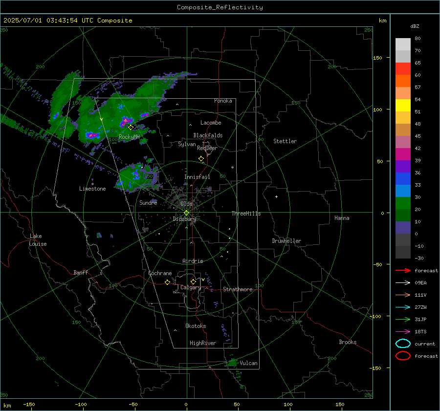This screenshot has height=411, width=440.
Task: Click the white plus marker west of Hanna
Action: [276, 196]
